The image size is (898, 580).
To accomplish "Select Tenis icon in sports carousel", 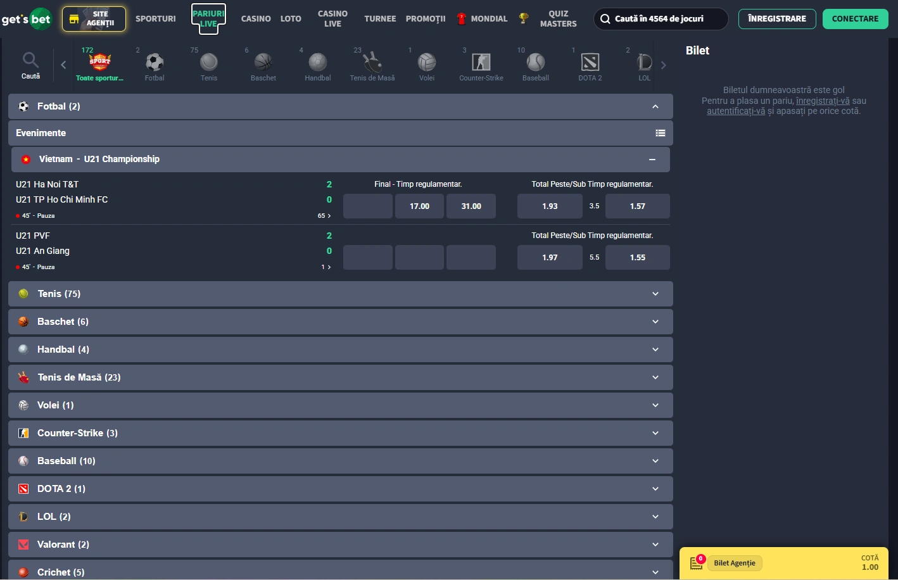I will point(209,62).
